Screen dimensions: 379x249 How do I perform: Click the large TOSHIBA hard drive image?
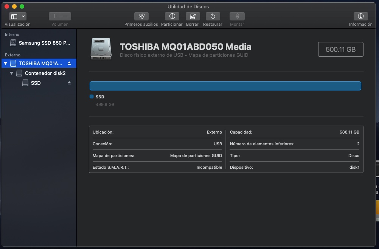click(x=101, y=49)
